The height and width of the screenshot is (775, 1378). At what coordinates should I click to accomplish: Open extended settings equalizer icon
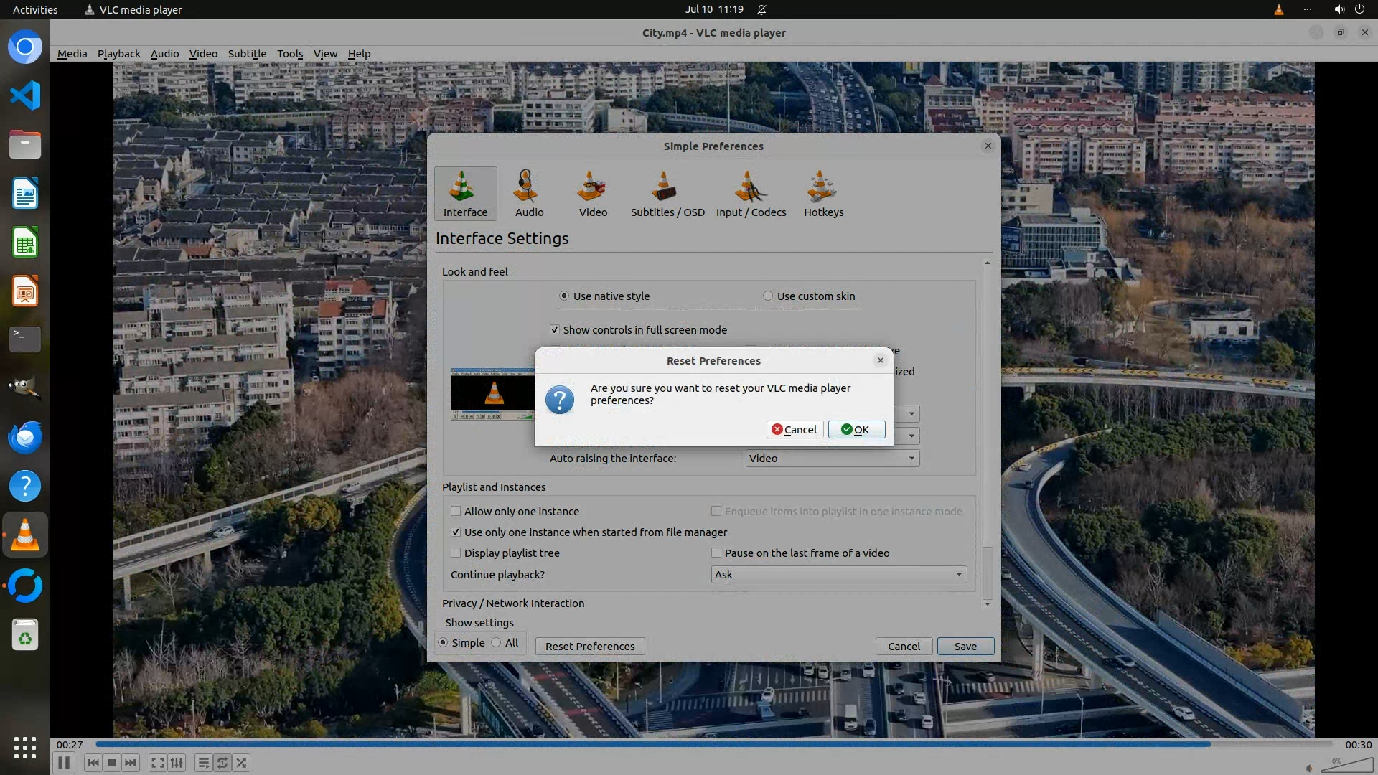[x=177, y=763]
